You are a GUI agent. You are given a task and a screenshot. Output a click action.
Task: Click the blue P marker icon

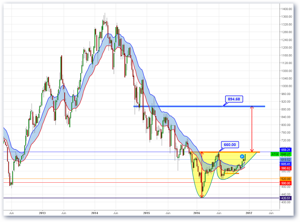click(x=242, y=157)
